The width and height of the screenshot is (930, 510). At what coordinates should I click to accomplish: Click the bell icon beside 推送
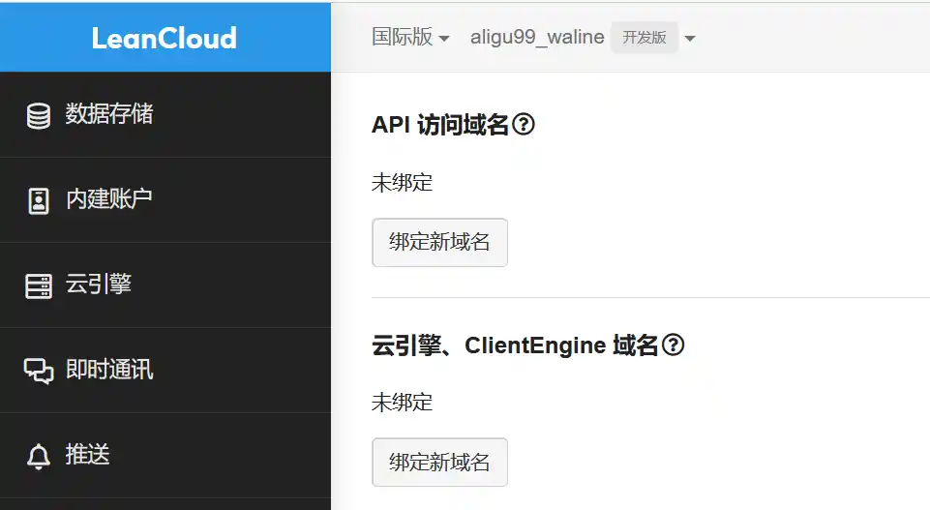[x=39, y=456]
